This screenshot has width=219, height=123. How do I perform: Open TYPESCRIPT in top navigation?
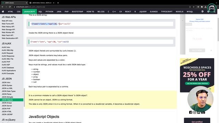tap(167, 12)
